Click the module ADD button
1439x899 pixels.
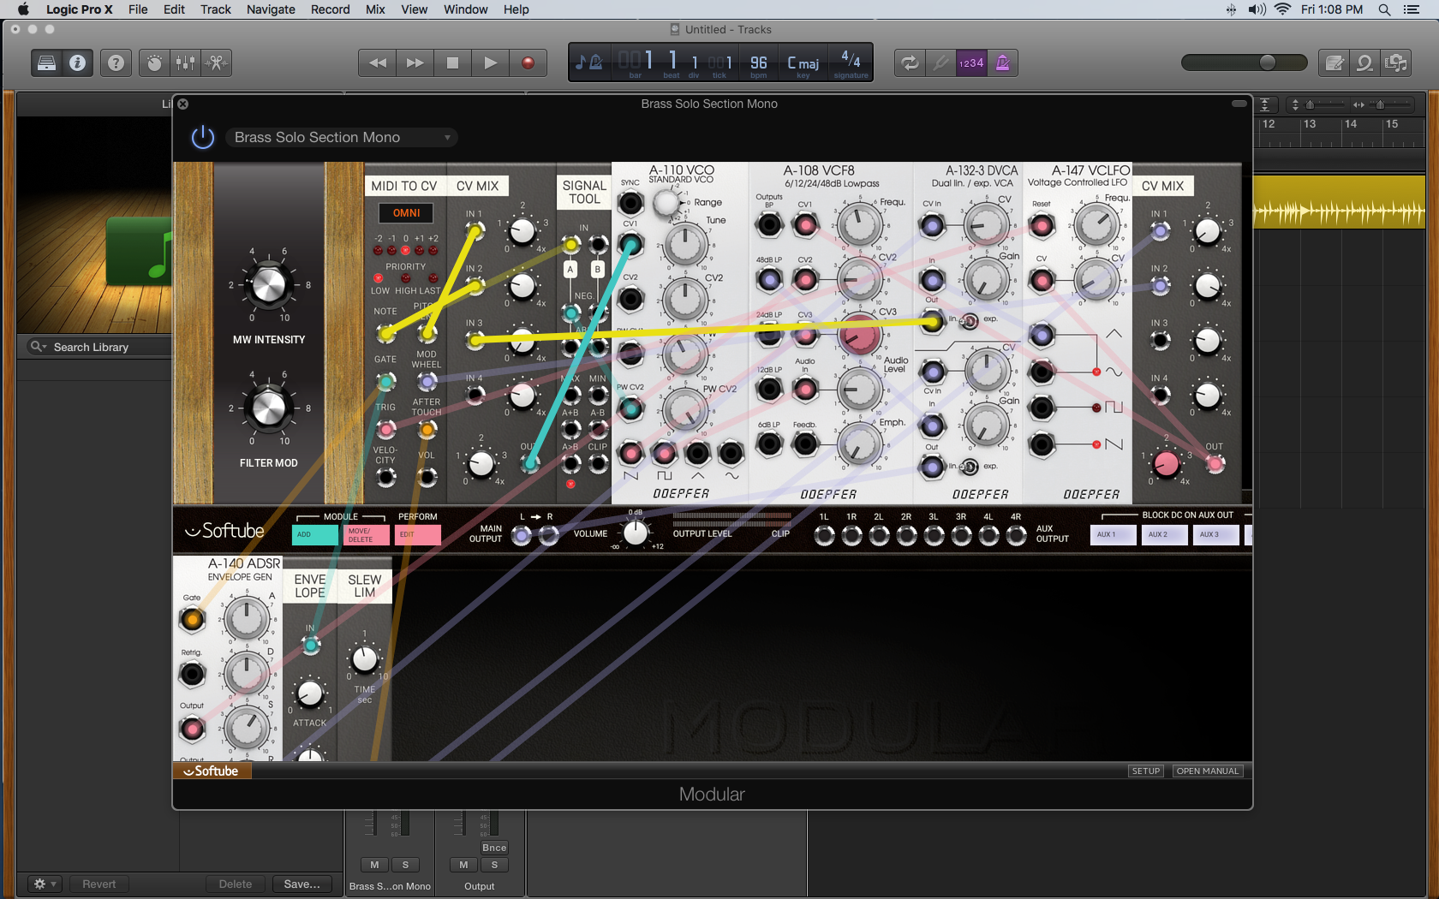click(314, 534)
